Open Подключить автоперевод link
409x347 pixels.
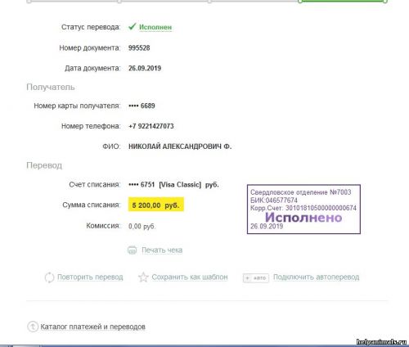pyautogui.click(x=316, y=277)
